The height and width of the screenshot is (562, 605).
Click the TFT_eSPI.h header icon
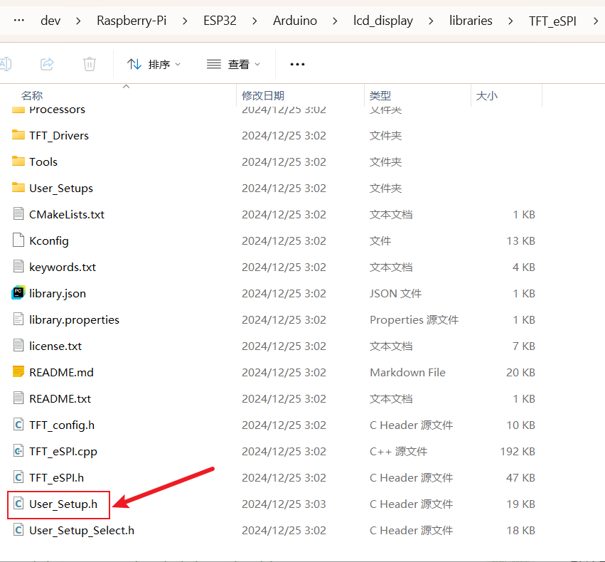pyautogui.click(x=18, y=477)
